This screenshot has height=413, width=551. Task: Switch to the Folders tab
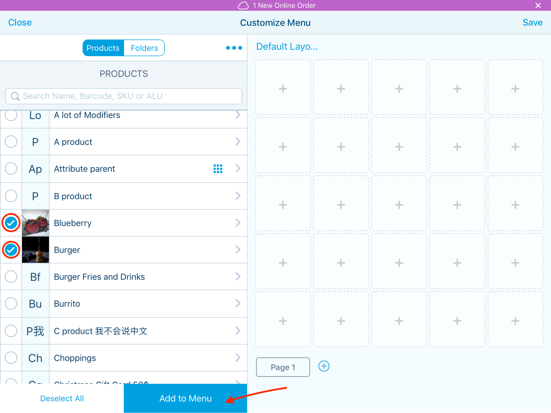coord(144,48)
